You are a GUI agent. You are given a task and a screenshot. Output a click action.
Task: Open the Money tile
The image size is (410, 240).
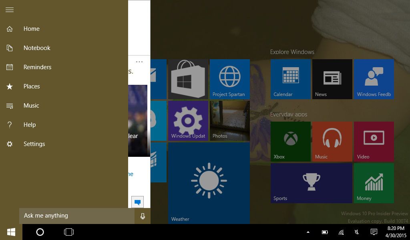374,183
